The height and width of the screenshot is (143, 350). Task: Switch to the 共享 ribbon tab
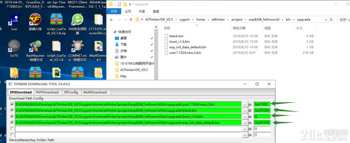142,11
